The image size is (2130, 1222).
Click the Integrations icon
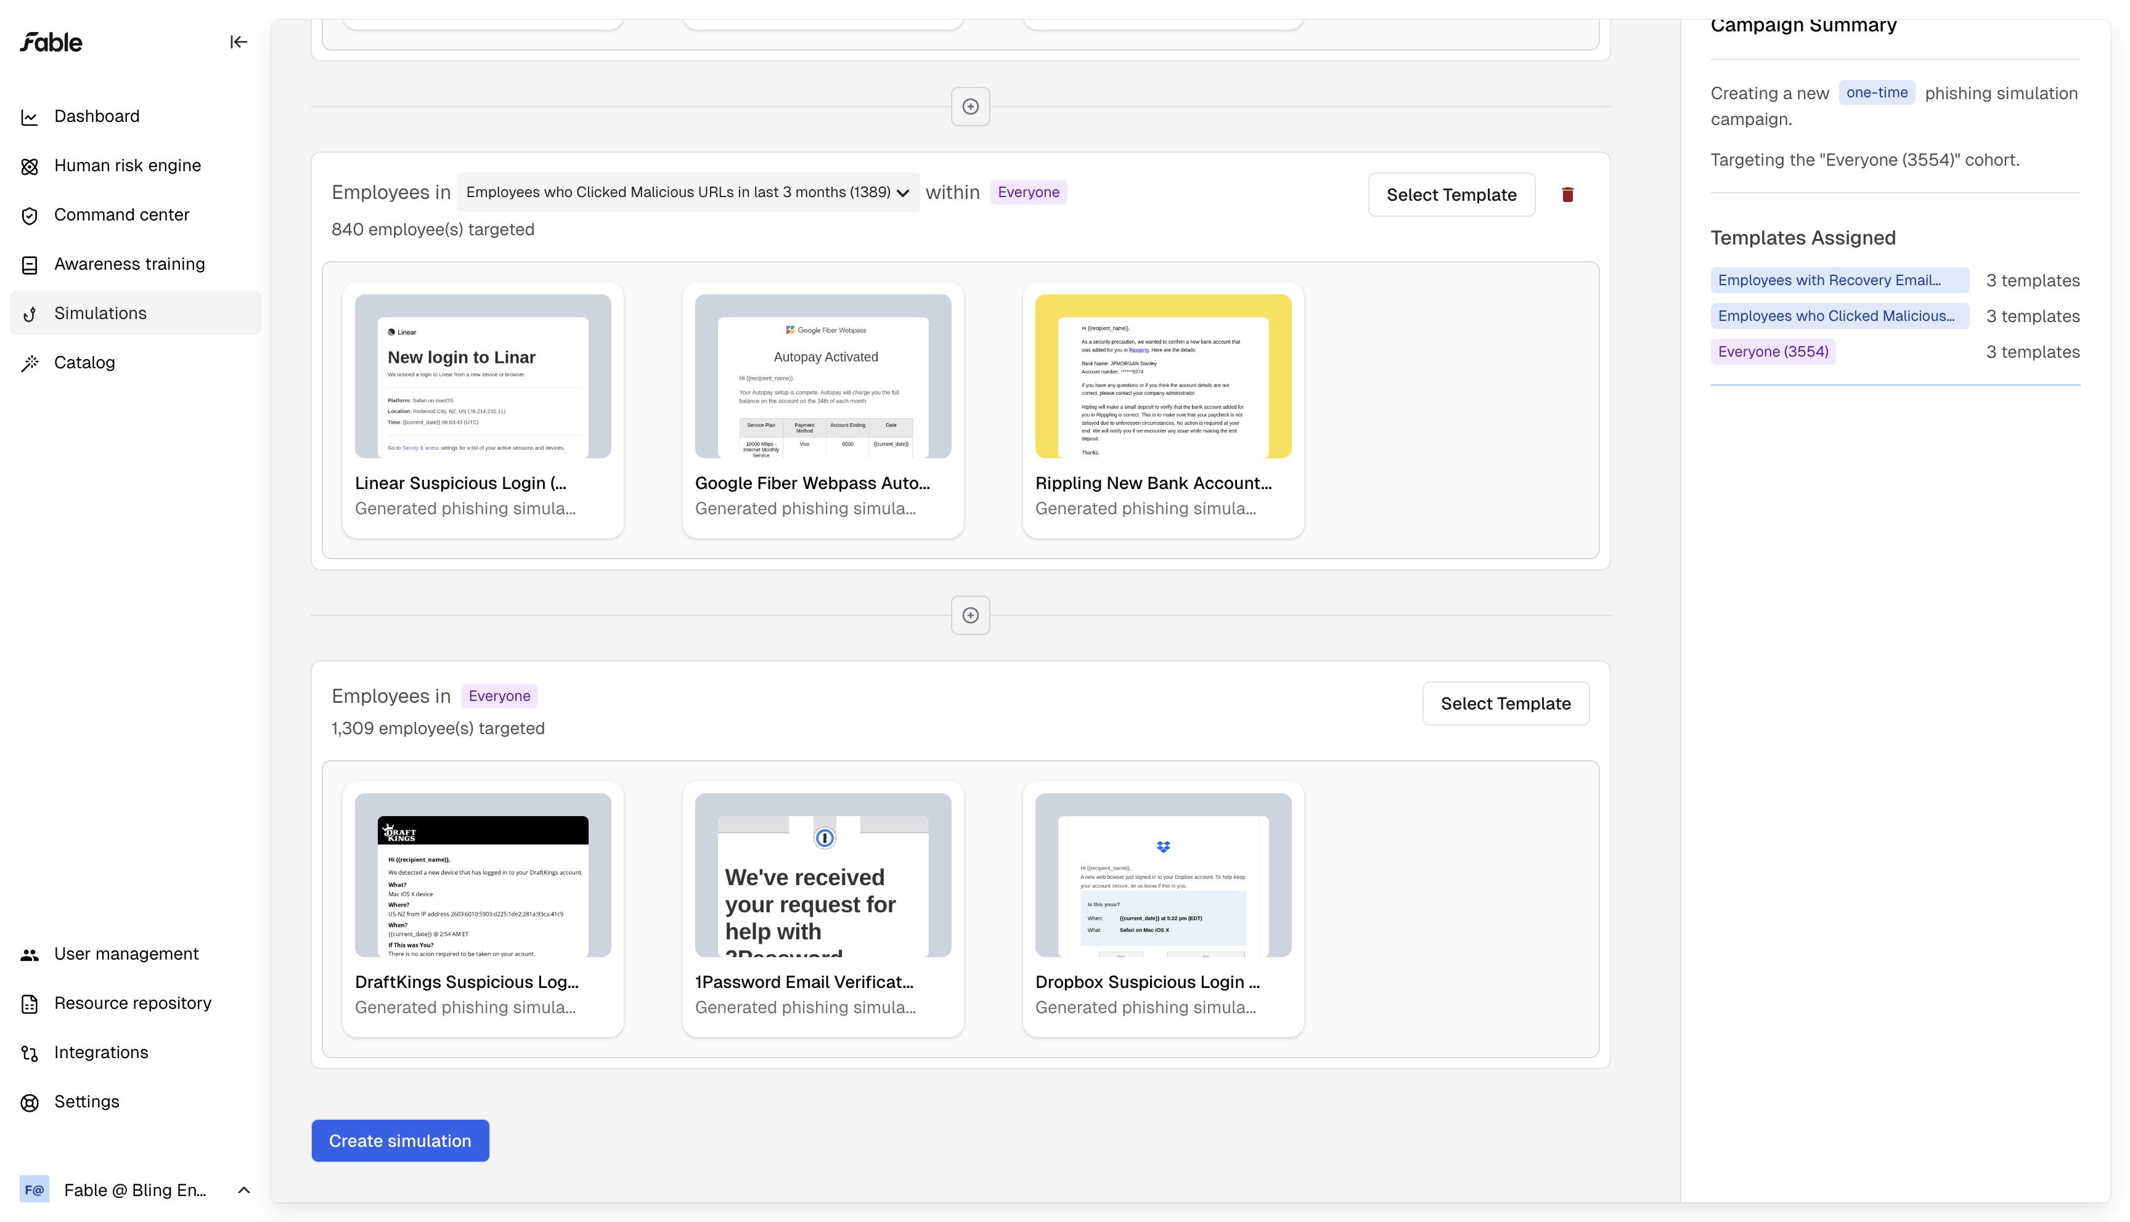click(30, 1053)
